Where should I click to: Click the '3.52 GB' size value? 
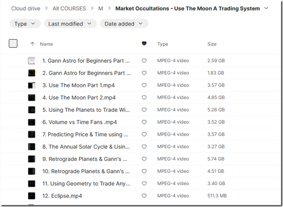coord(216,122)
